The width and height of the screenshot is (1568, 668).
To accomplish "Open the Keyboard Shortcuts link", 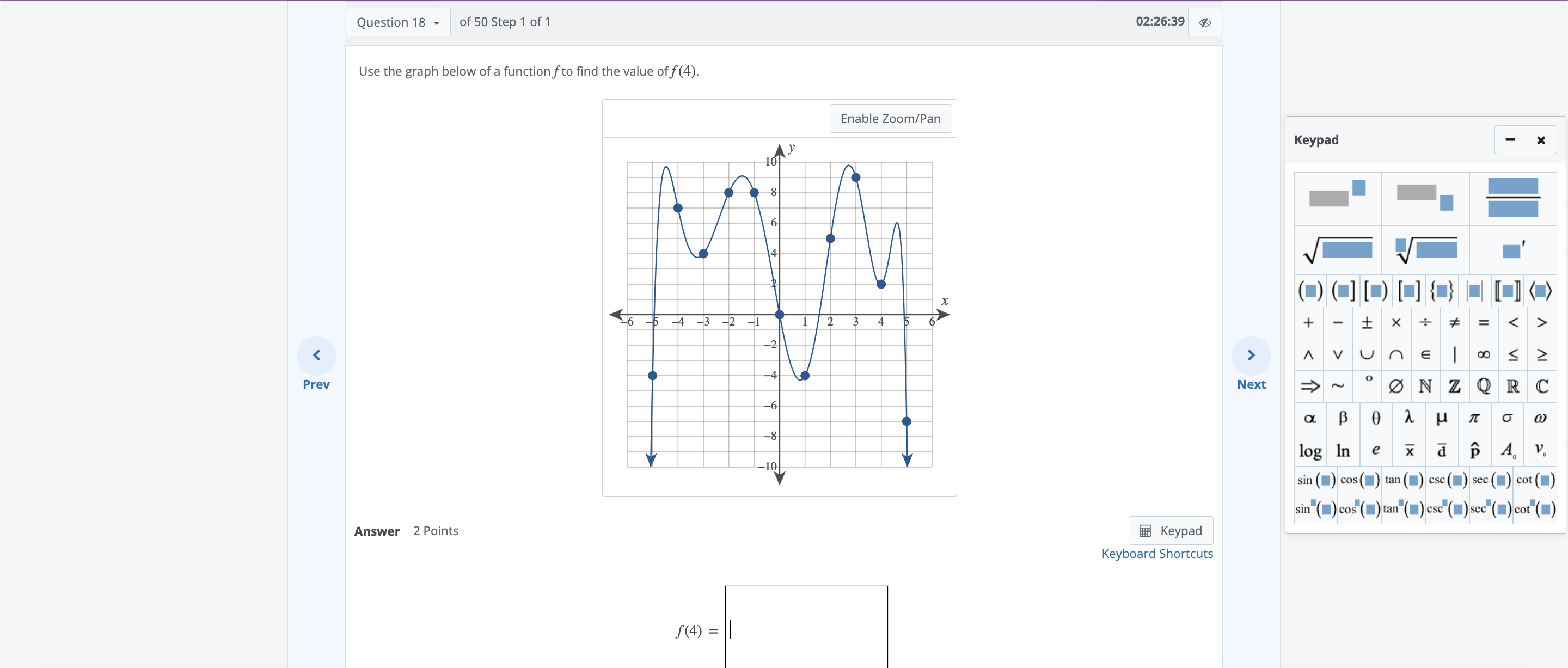I will coord(1156,554).
